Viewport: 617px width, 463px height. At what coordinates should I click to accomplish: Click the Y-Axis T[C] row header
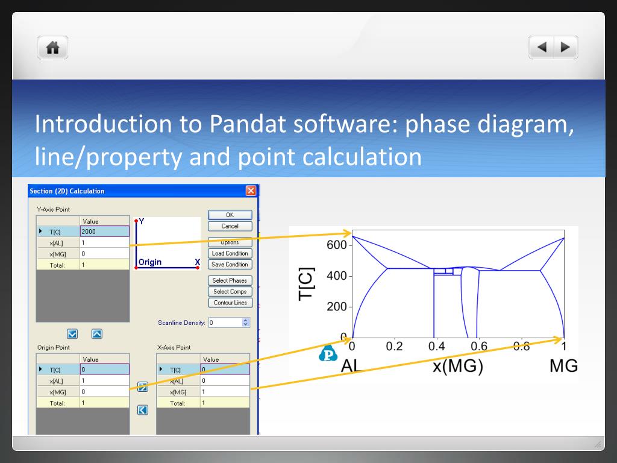[58, 231]
